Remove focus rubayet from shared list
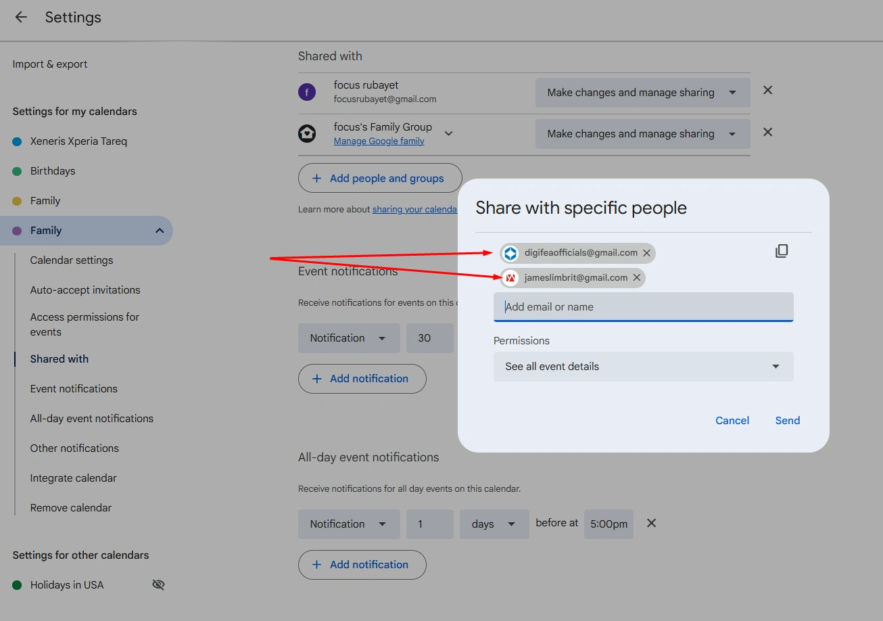This screenshot has height=621, width=883. tap(767, 91)
